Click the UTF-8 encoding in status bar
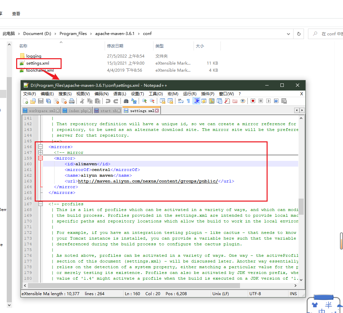This screenshot has width=343, height=313. click(255, 294)
